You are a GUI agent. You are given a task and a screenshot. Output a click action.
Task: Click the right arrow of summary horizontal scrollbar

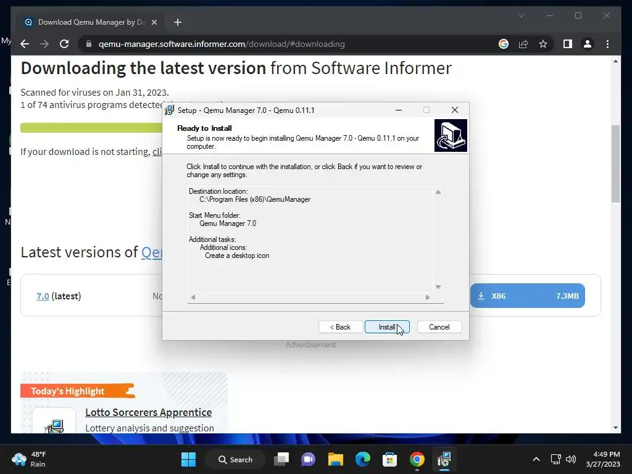pos(428,297)
